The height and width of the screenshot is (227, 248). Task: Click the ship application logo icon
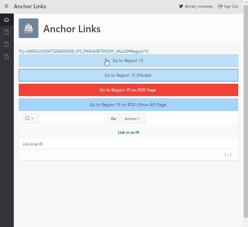(x=29, y=28)
